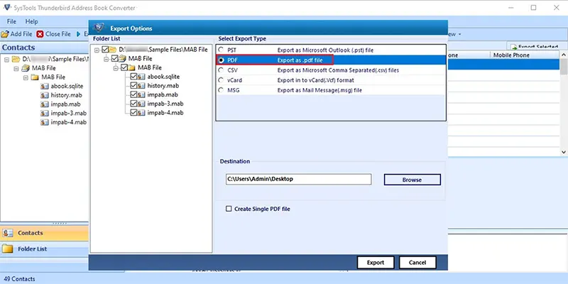Uncheck root D: path checkbox in Folder List

coord(105,50)
